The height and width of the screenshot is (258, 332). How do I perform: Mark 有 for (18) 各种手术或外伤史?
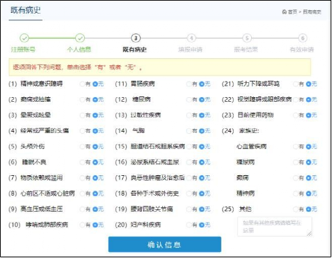(189, 193)
